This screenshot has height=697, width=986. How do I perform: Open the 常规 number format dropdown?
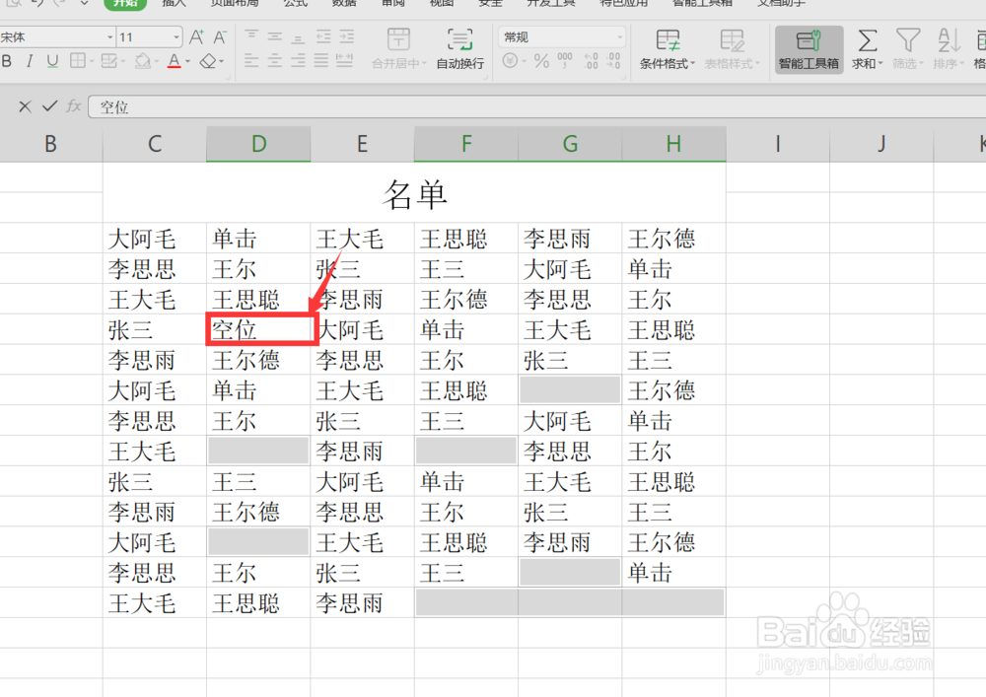619,37
